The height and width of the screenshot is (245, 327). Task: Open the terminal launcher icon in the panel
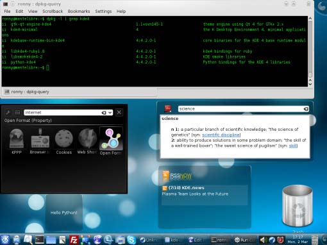click(x=40, y=240)
